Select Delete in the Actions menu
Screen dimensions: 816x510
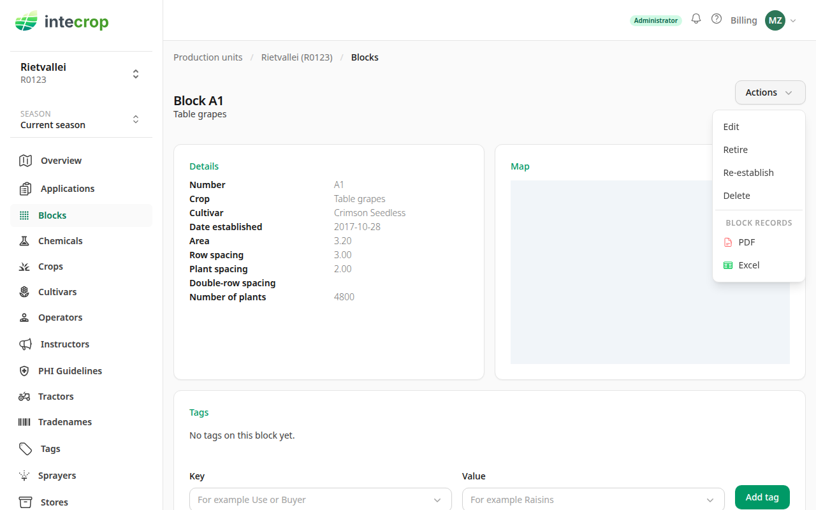[759, 196]
